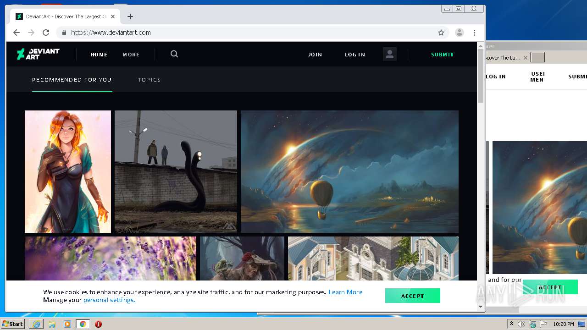Image resolution: width=587 pixels, height=330 pixels.
Task: Open the personal settings link
Action: [x=109, y=300]
